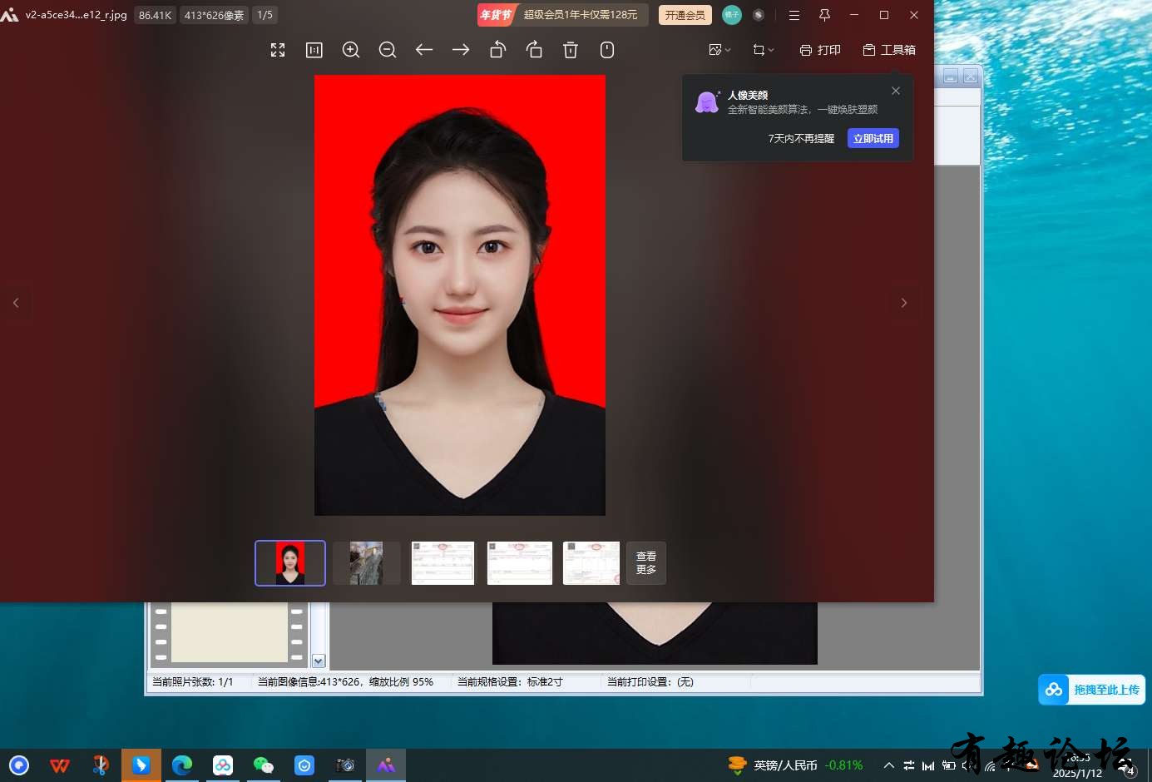Click the 开通会员 membership button
This screenshot has height=782, width=1152.
pos(685,15)
